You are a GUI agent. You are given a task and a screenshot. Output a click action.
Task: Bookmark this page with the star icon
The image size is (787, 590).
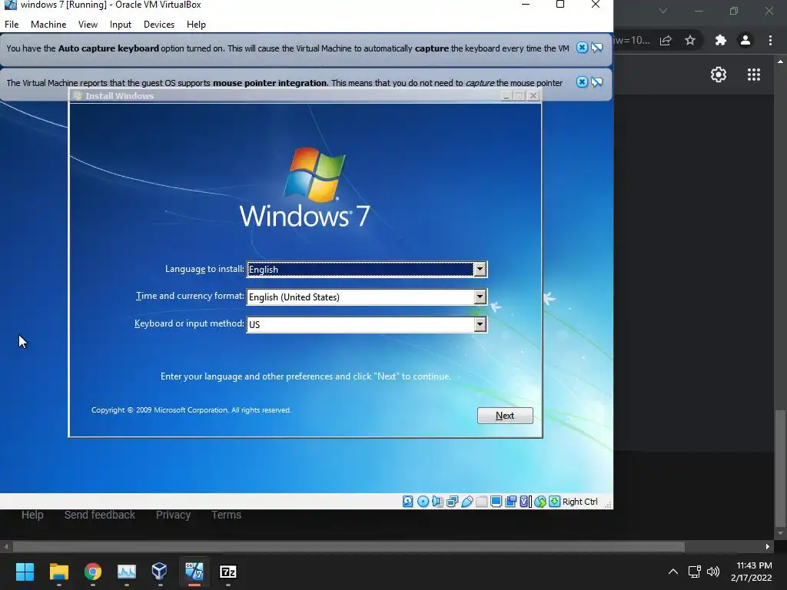pyautogui.click(x=690, y=40)
